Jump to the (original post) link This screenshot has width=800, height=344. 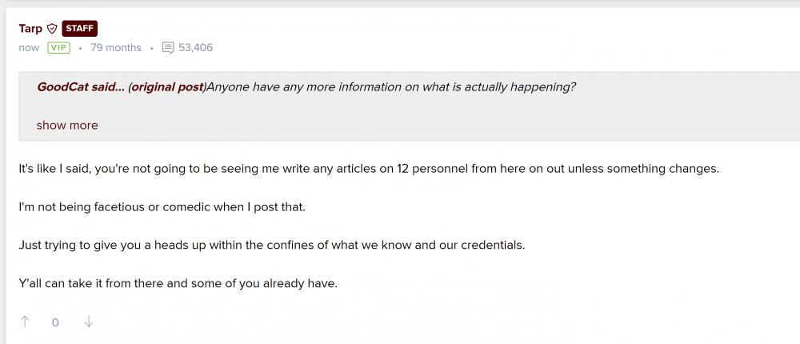(x=166, y=87)
